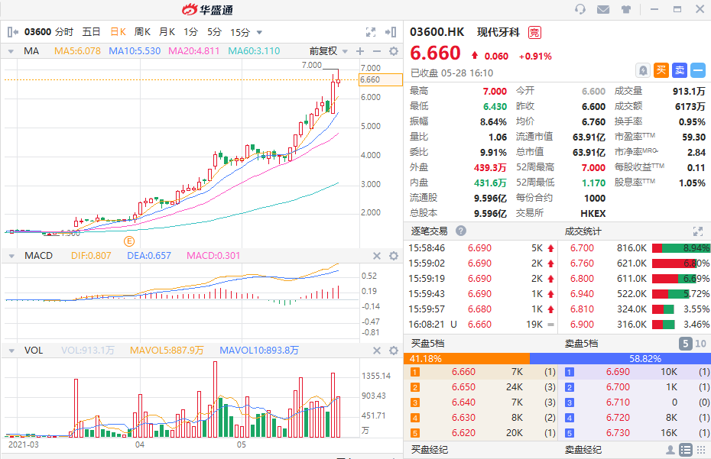Screen dimensions: 711x459
Task: Open the messages envelope icon
Action: click(603, 9)
